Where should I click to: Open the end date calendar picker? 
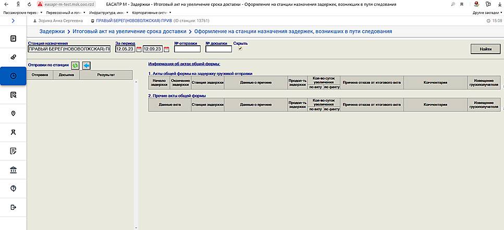167,49
